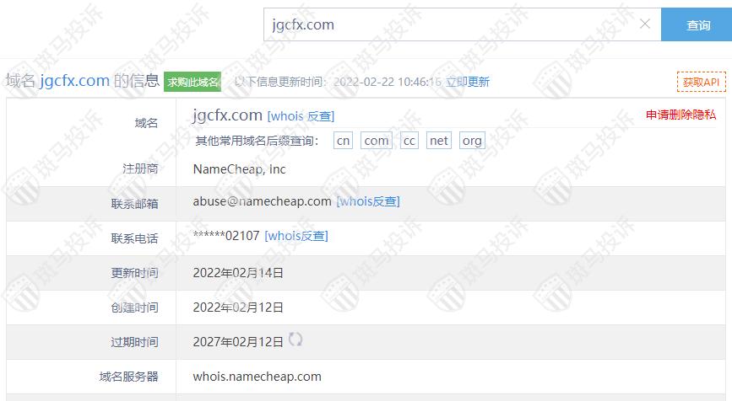Focus the jgcfx.com domain search field
This screenshot has width=732, height=401.
pyautogui.click(x=451, y=24)
